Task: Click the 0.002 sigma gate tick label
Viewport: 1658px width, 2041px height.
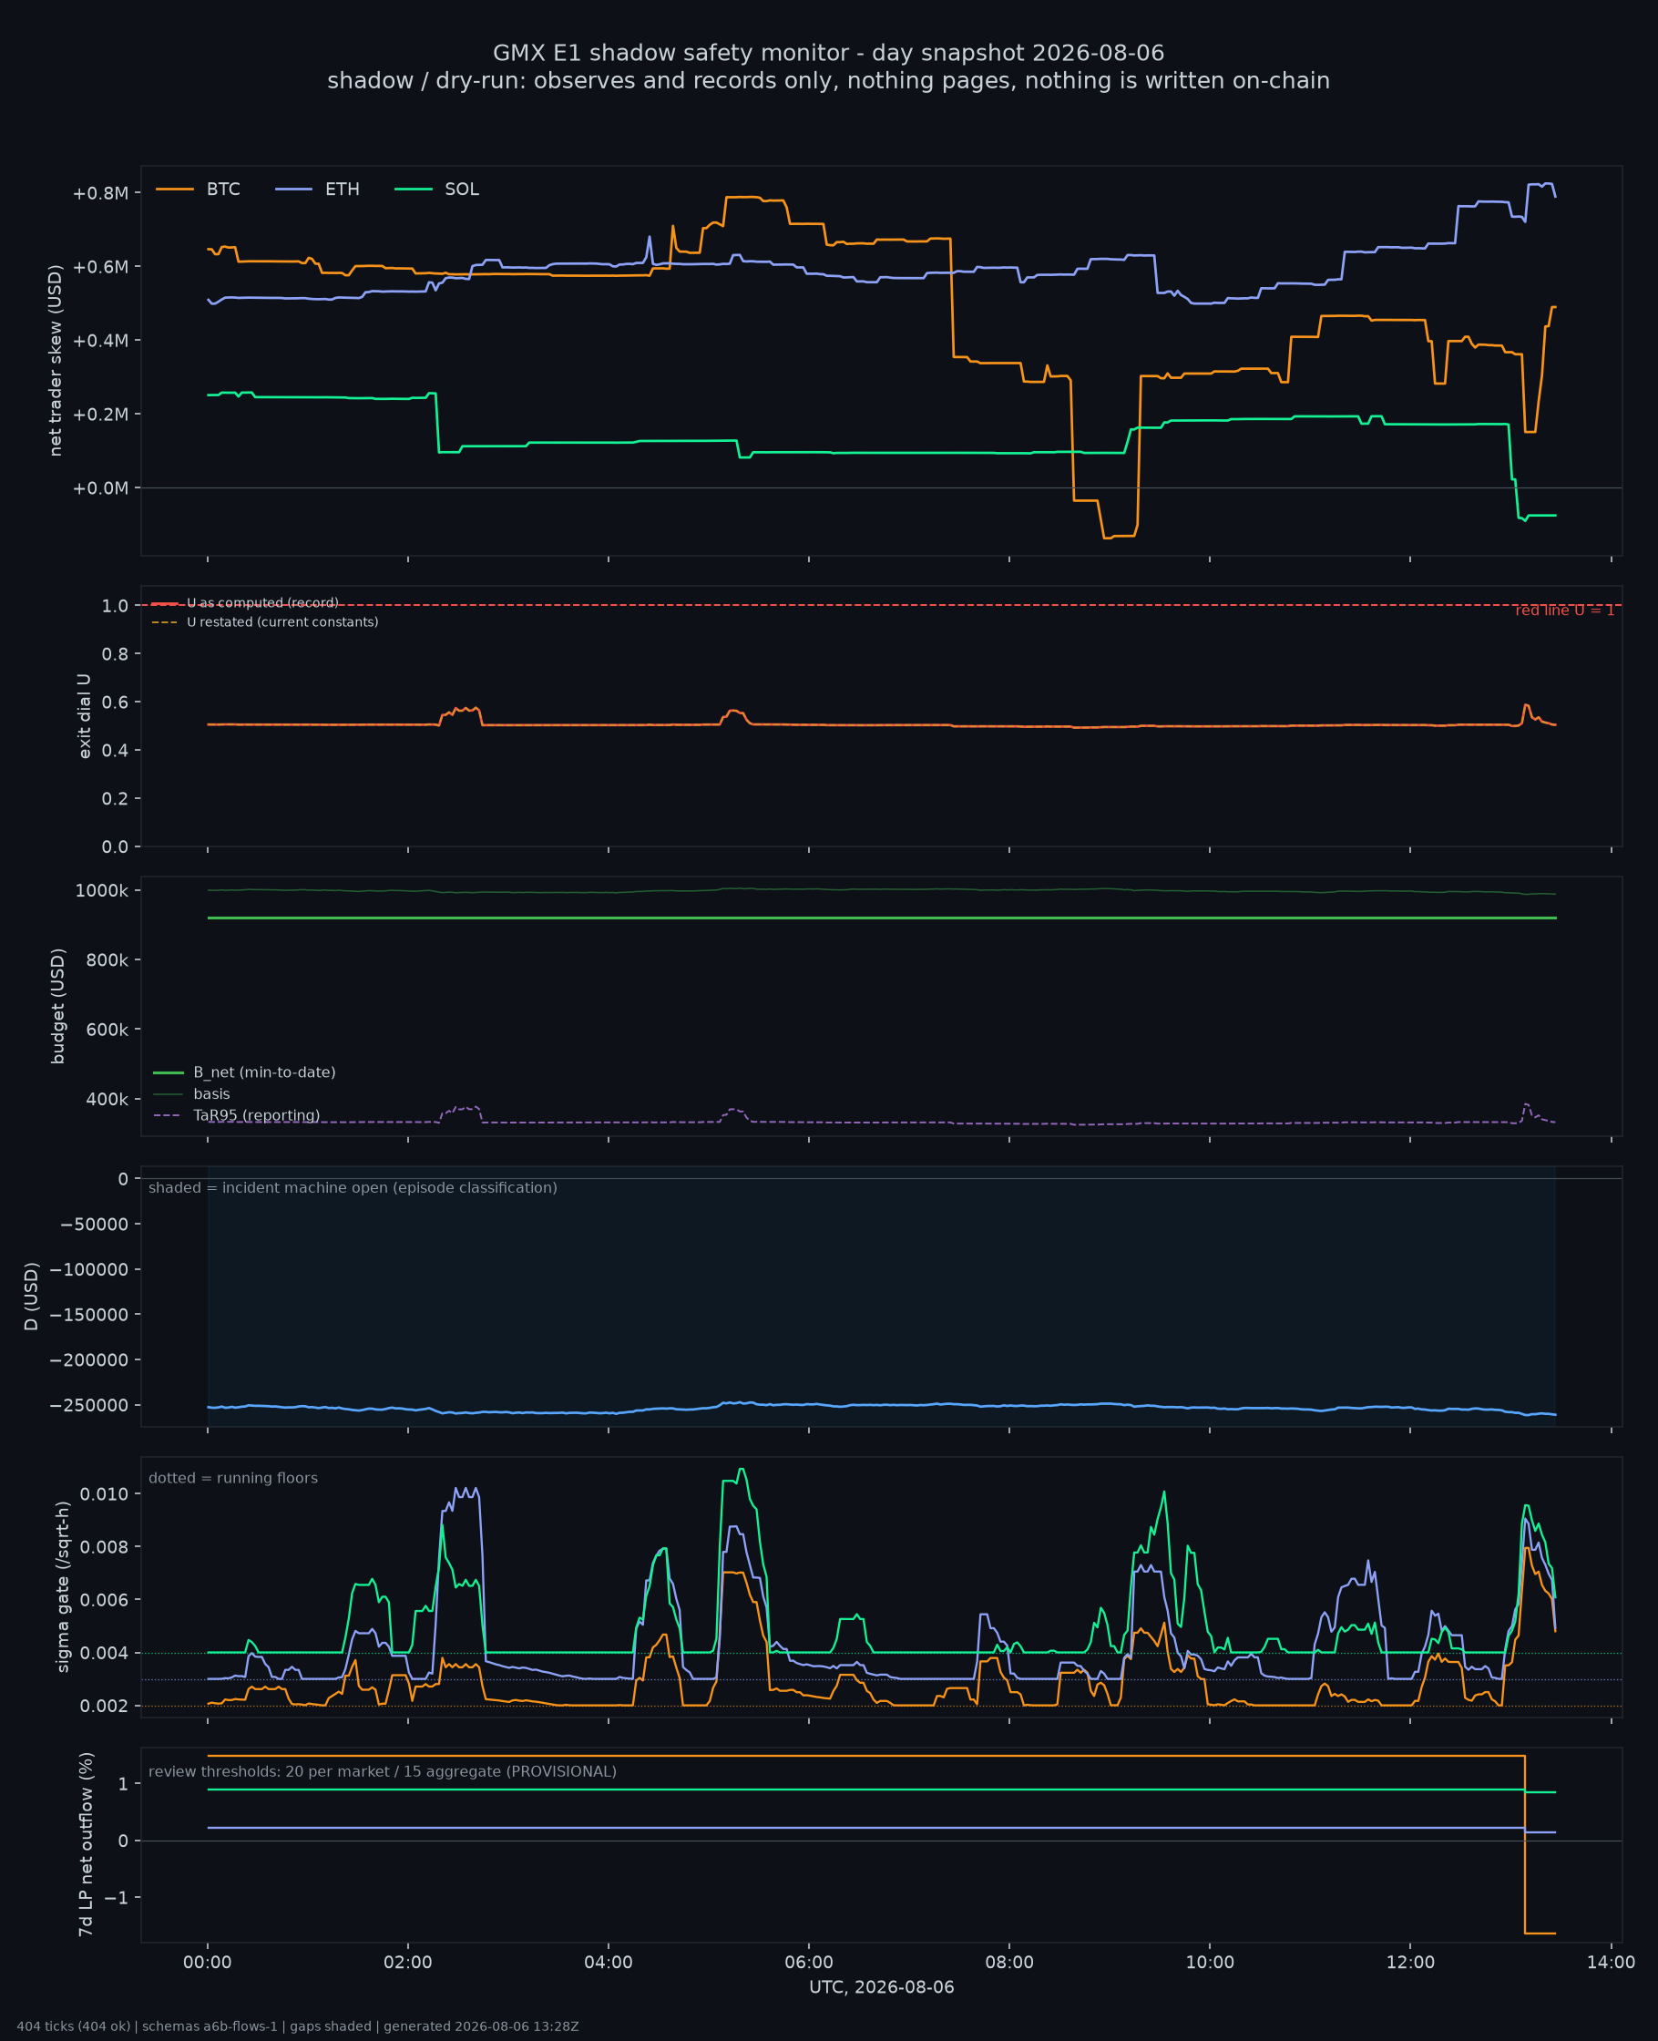Action: [x=105, y=1707]
